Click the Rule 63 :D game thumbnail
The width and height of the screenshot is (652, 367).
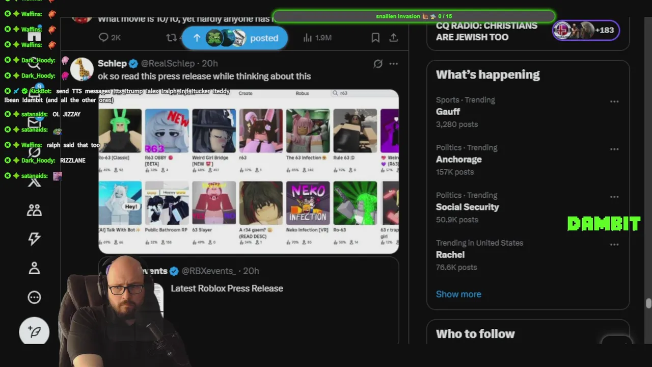pyautogui.click(x=355, y=130)
